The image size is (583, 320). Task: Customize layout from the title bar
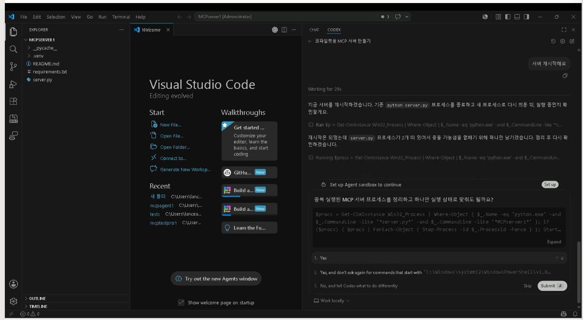498,17
